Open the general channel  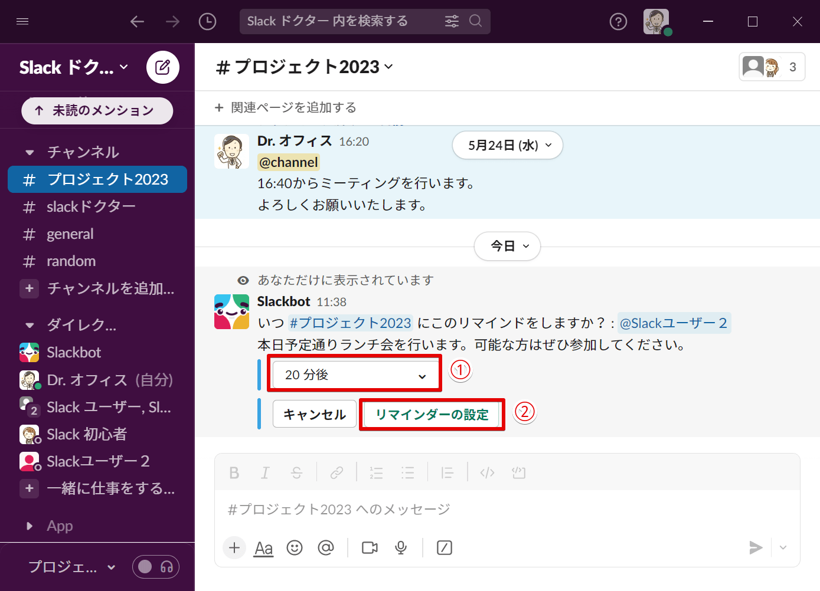[97, 234]
